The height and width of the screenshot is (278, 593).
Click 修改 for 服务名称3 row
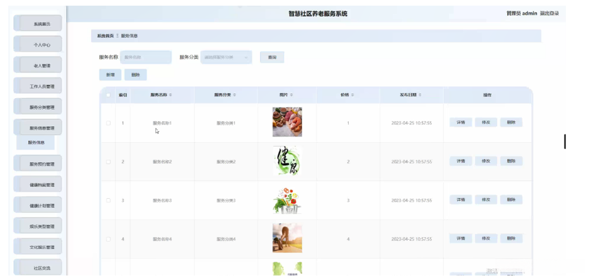pyautogui.click(x=486, y=199)
